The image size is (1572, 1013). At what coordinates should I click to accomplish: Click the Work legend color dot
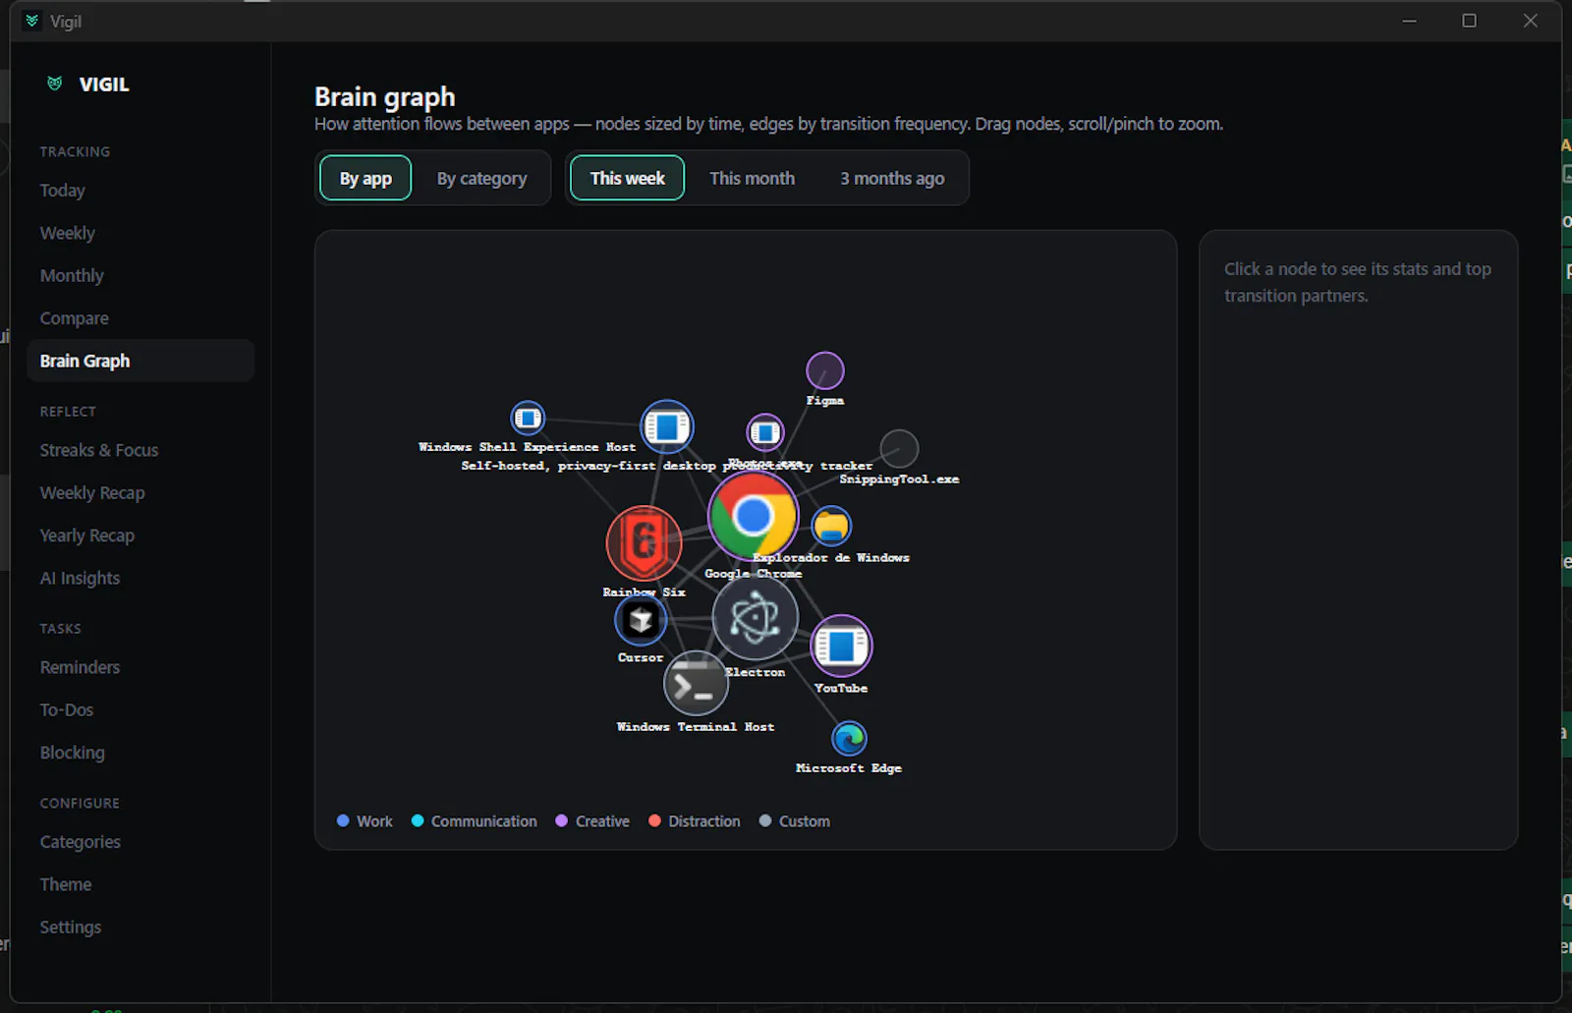pos(343,820)
